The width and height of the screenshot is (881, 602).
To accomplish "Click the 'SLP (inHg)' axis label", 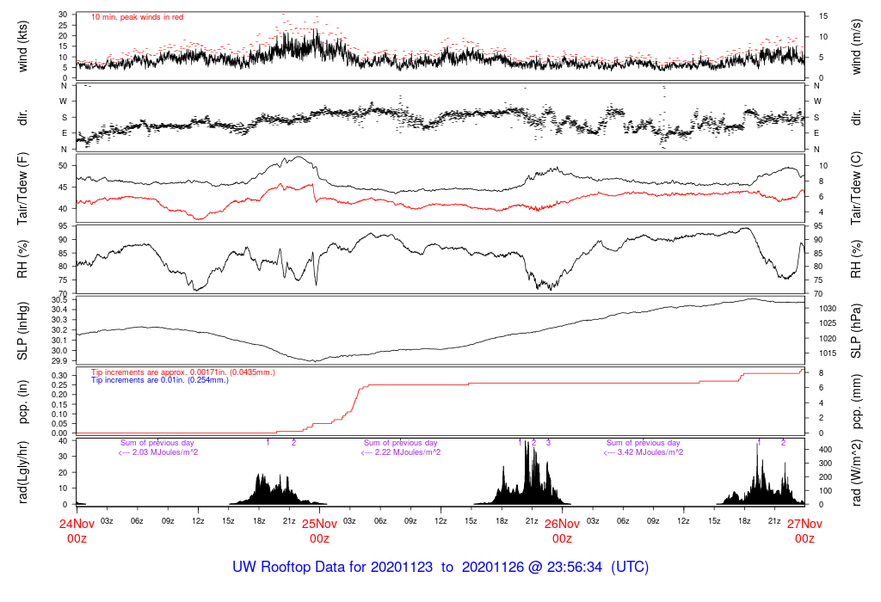I will (23, 331).
